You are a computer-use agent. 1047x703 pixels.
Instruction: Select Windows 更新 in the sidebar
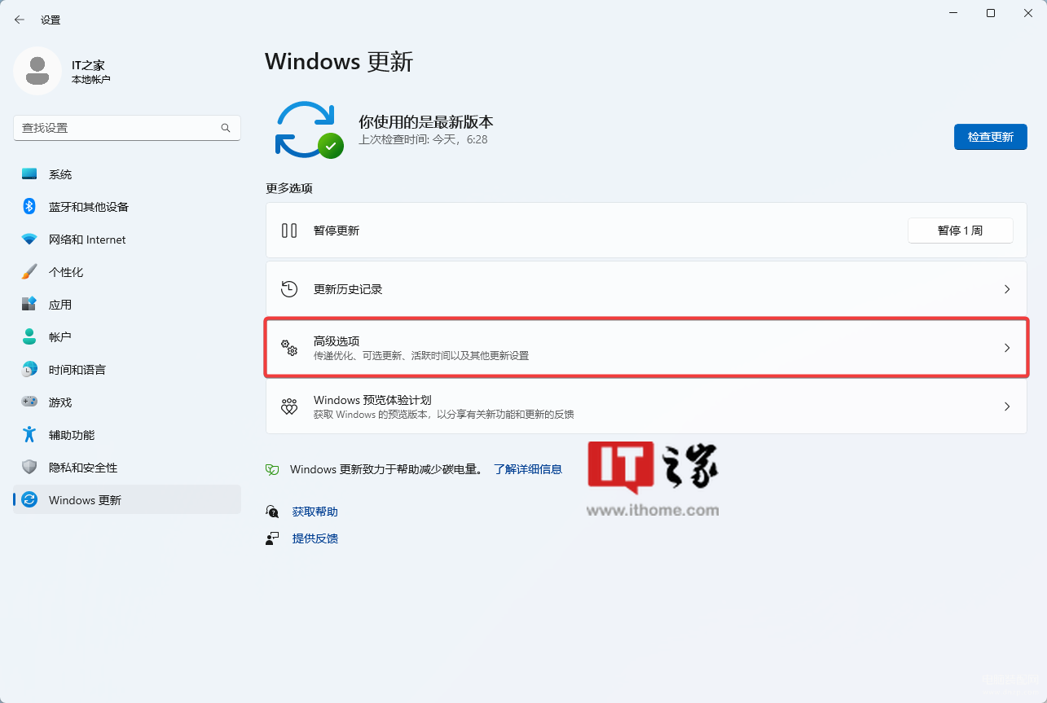click(x=127, y=500)
